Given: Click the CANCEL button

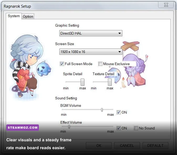Looking at the screenshot, I should click(127, 146).
